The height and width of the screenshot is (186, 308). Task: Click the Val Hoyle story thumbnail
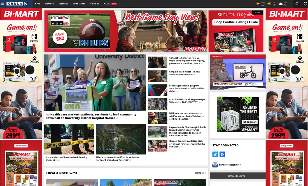click(x=158, y=62)
